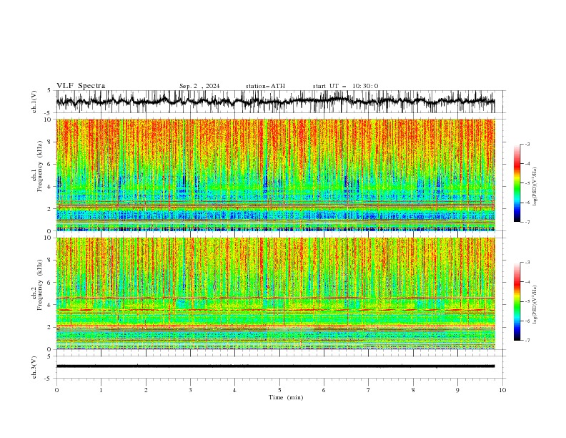Click the ch.1 Frequency (kHz) axis label
Screen dimensions: 566x438
click(x=37, y=165)
